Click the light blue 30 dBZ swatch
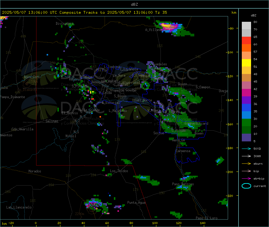The height and width of the screenshot is (227, 269). [x=246, y=115]
